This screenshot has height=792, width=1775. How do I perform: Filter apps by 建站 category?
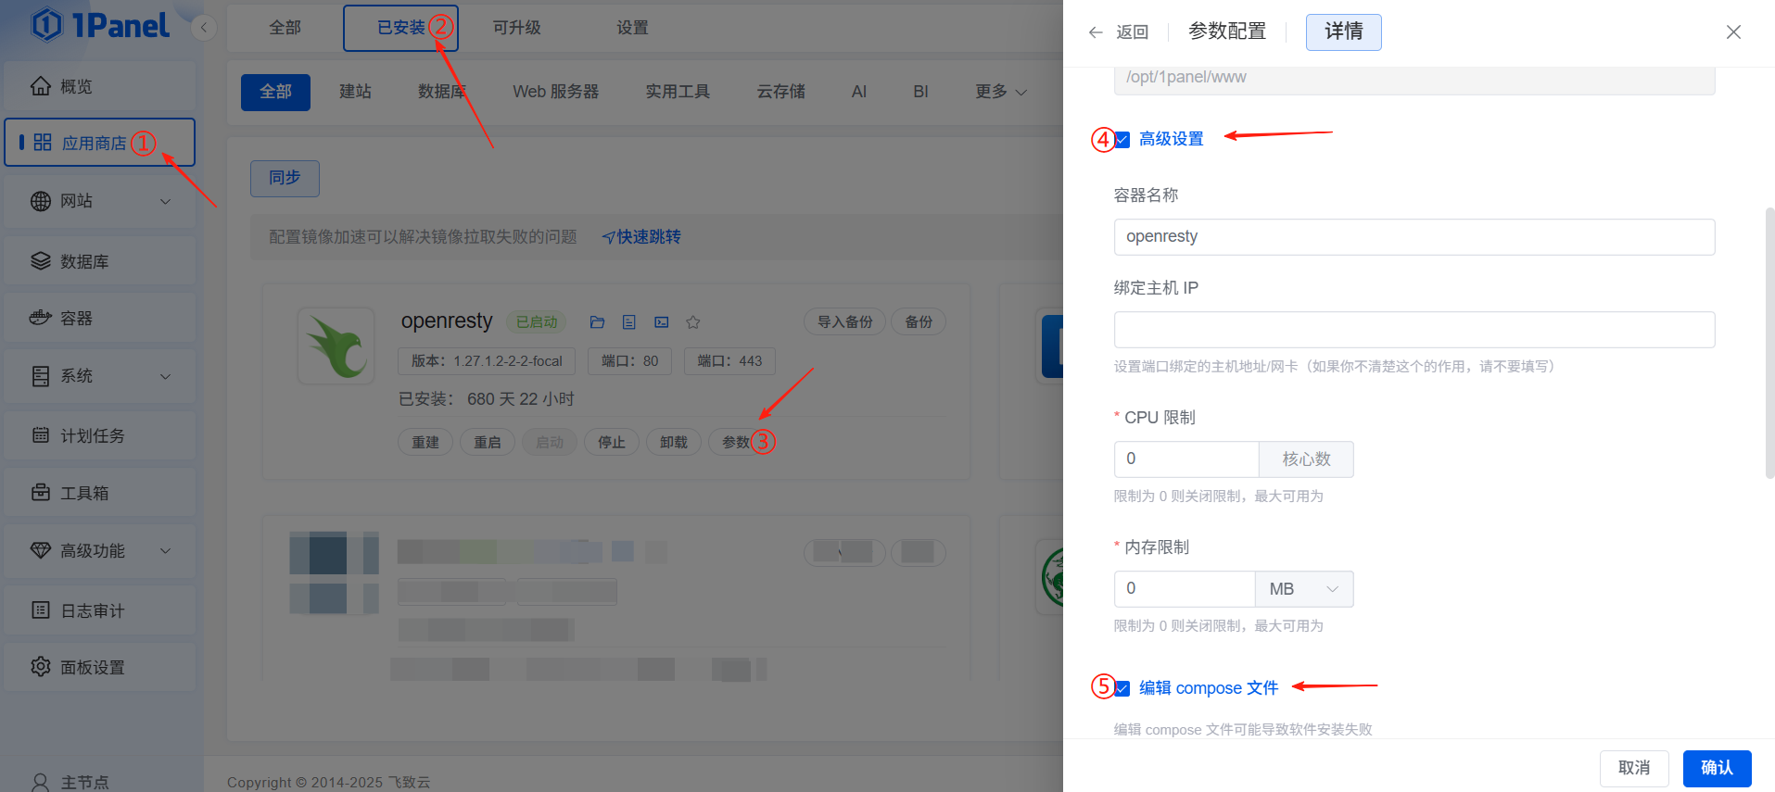355,92
